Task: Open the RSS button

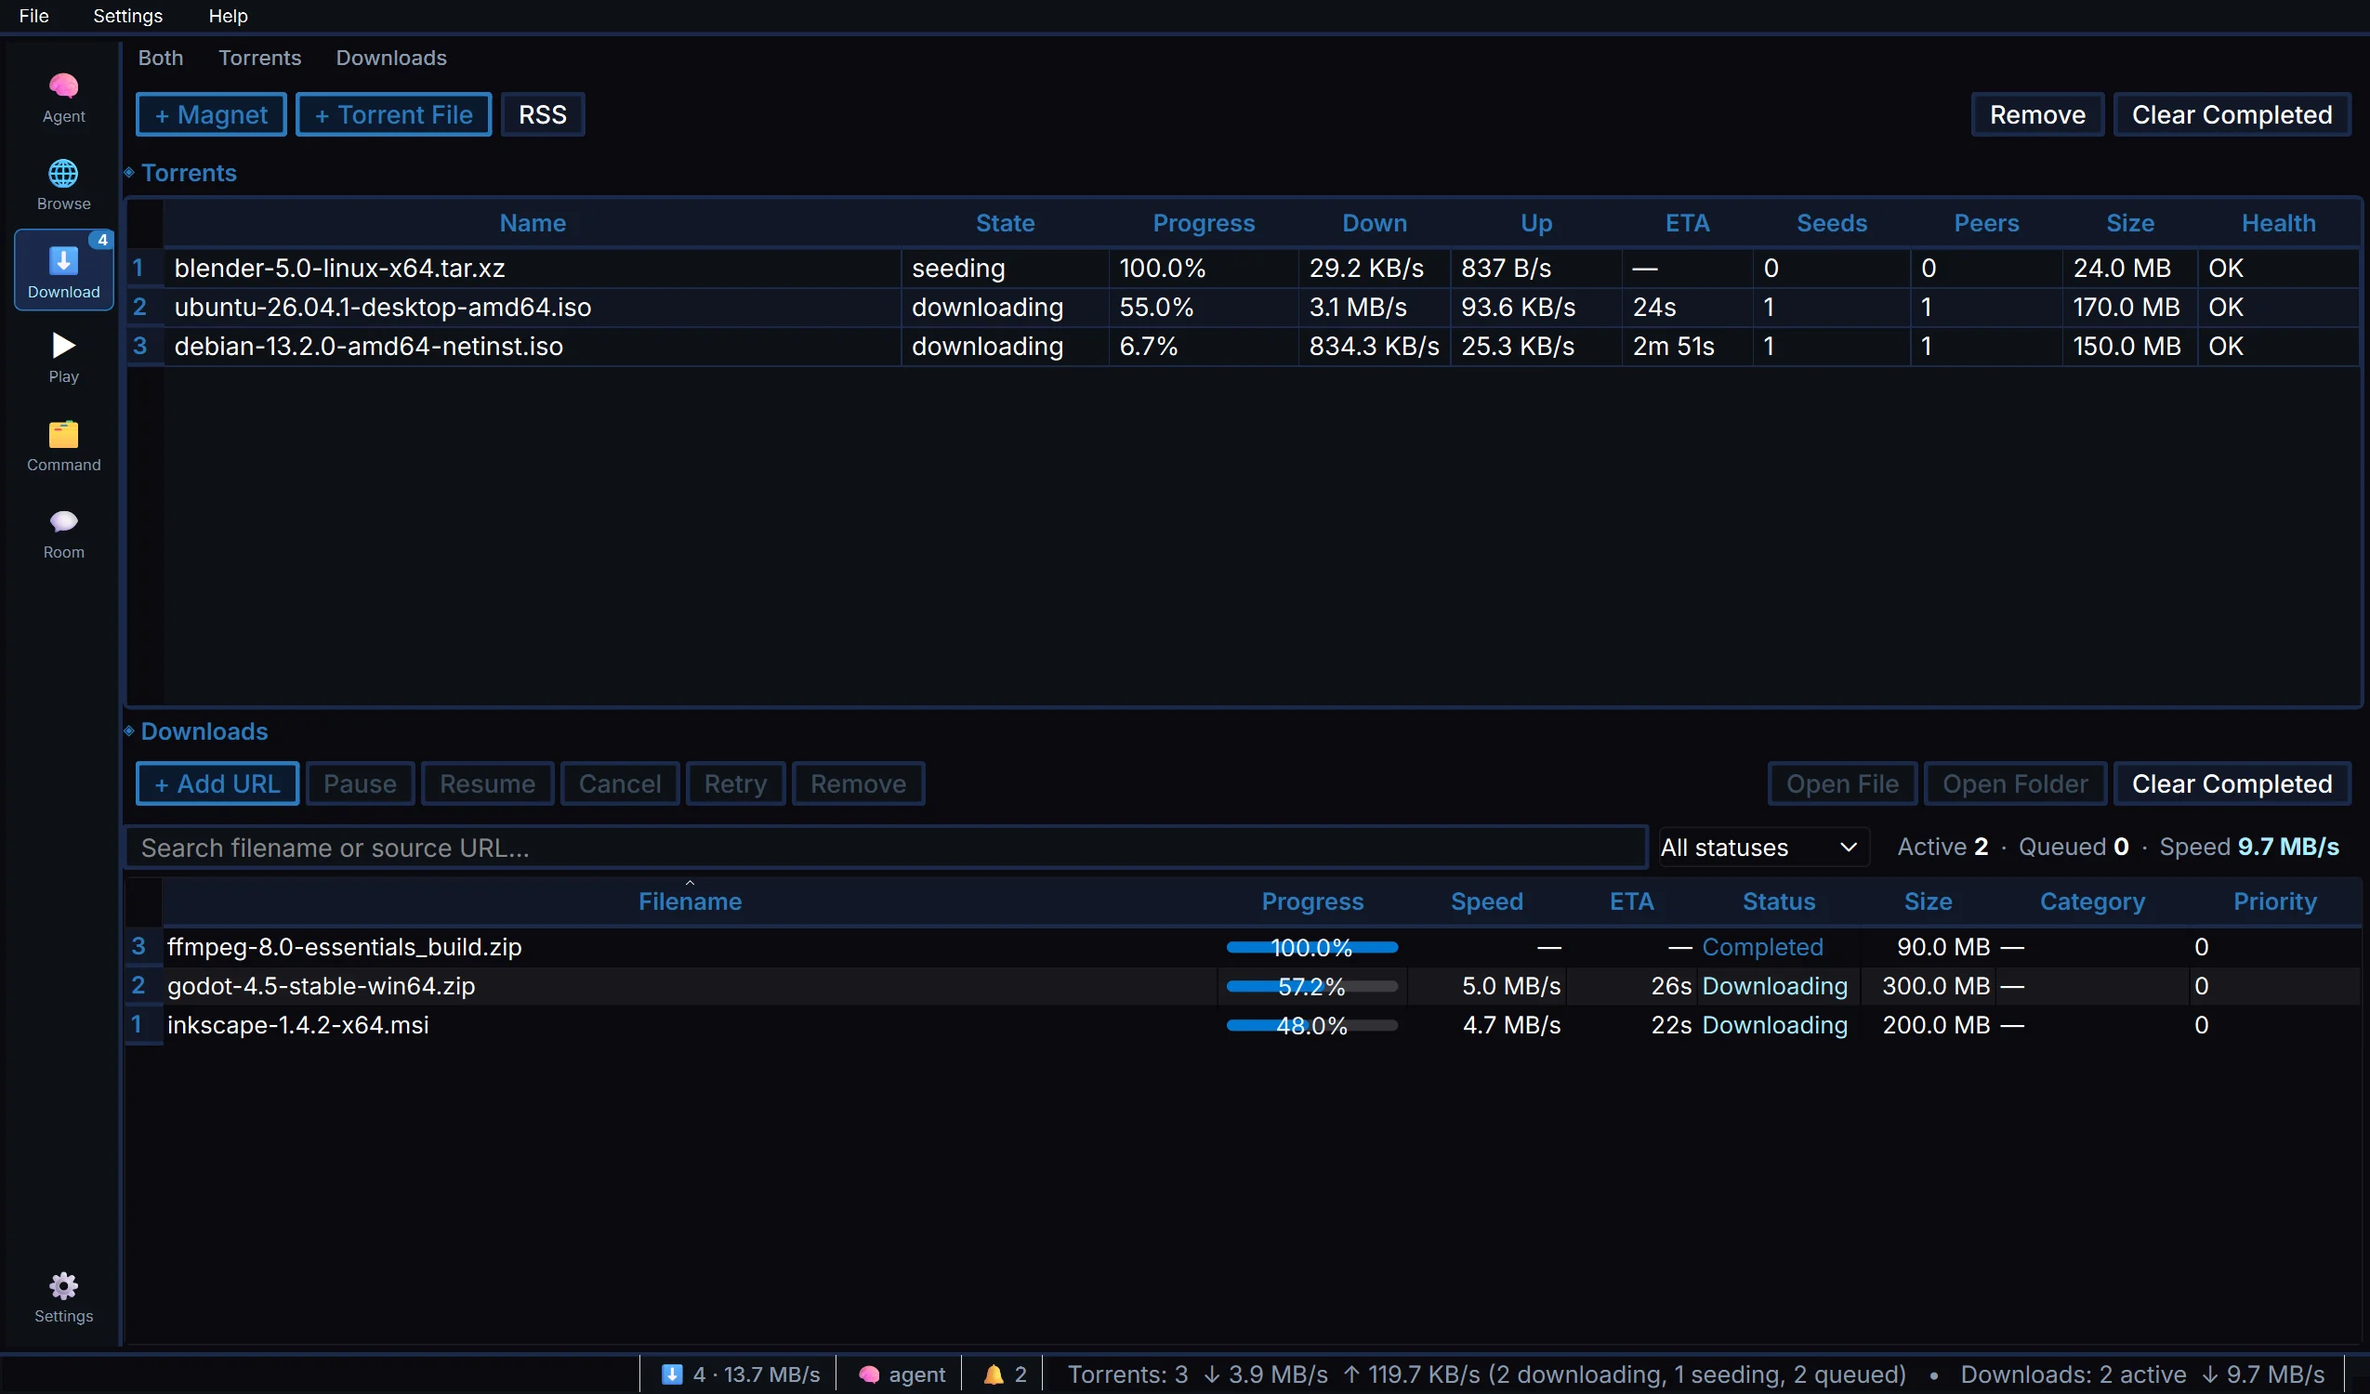Action: (x=543, y=114)
